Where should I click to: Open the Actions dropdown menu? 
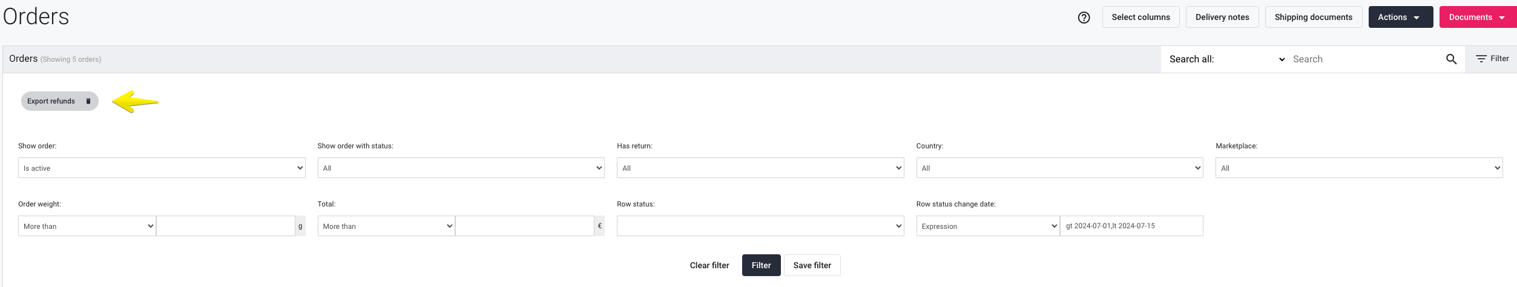[1400, 17]
